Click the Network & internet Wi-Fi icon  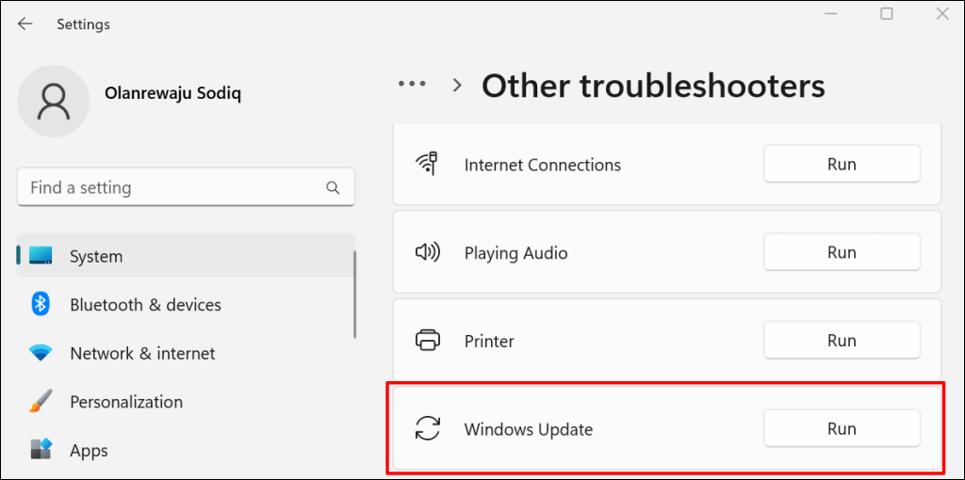tap(41, 353)
